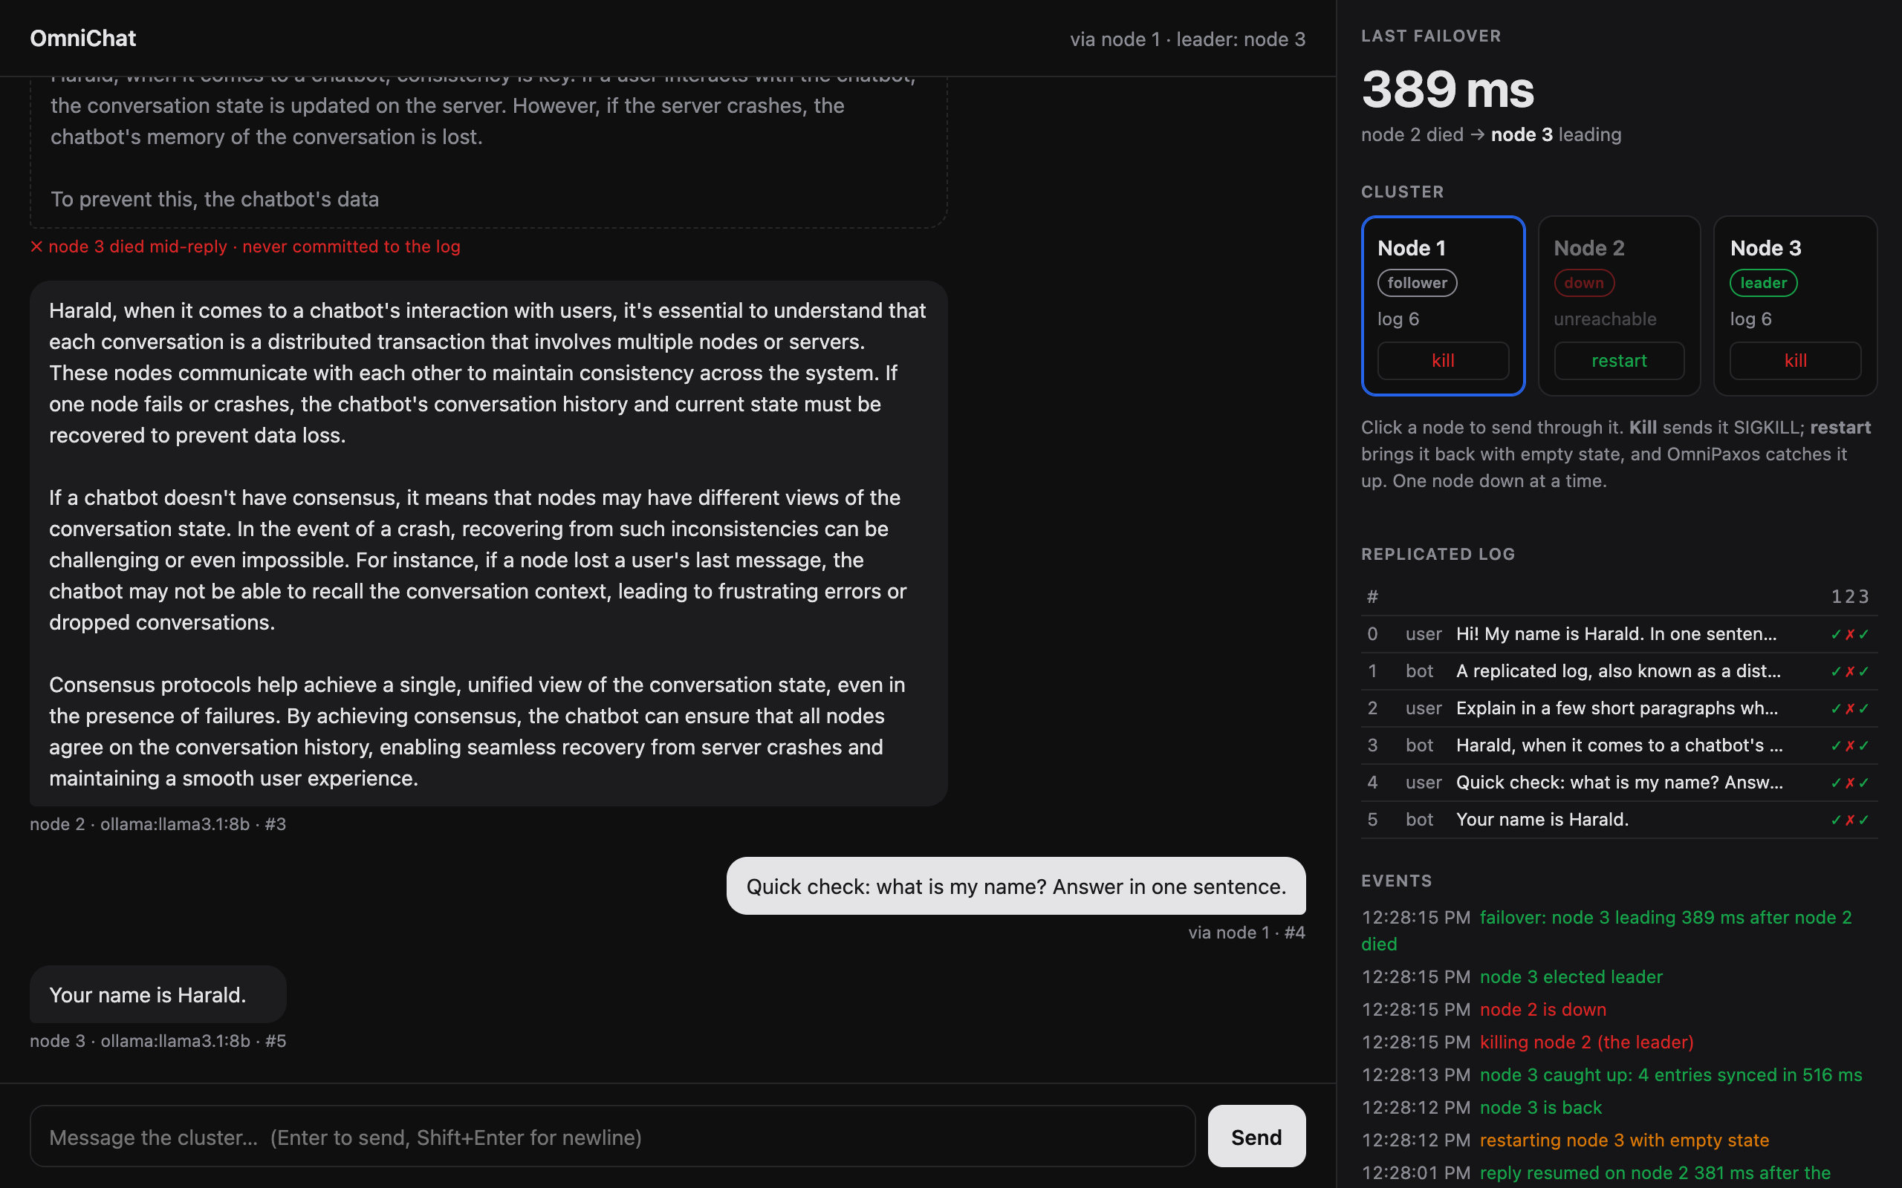Image resolution: width=1902 pixels, height=1188 pixels.
Task: Click event 'node 2 is down'
Action: [x=1543, y=1010]
